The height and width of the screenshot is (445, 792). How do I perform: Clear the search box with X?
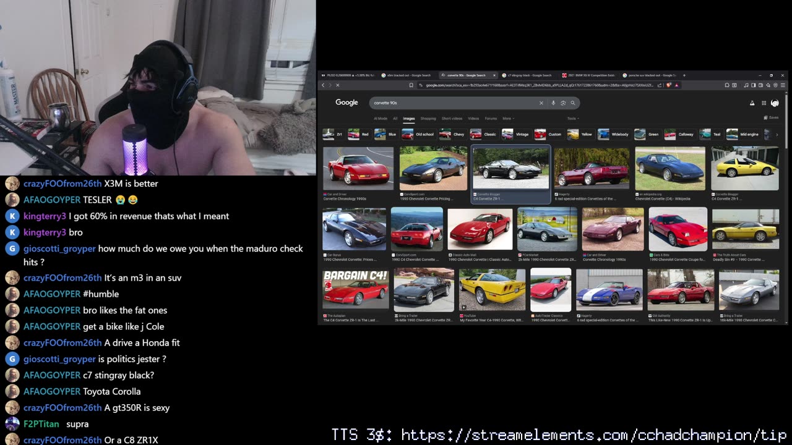(541, 103)
